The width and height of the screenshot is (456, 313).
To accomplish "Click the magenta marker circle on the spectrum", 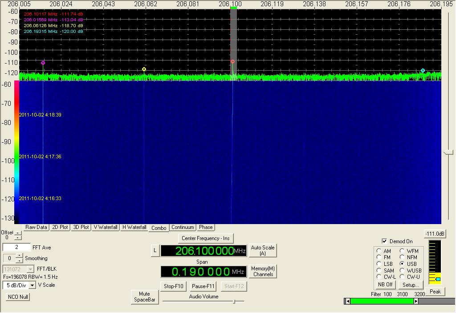I will point(43,63).
